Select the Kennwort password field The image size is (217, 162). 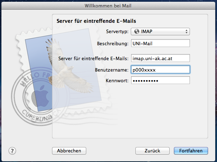tap(160, 80)
